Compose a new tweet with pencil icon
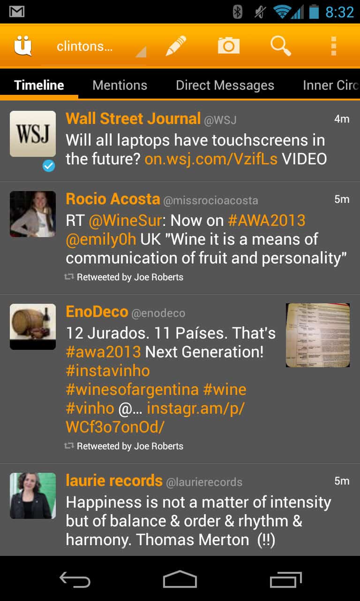 click(x=176, y=46)
